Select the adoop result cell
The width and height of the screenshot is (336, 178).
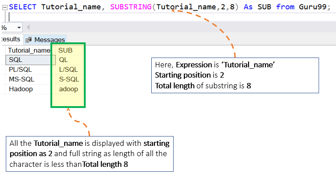70,89
